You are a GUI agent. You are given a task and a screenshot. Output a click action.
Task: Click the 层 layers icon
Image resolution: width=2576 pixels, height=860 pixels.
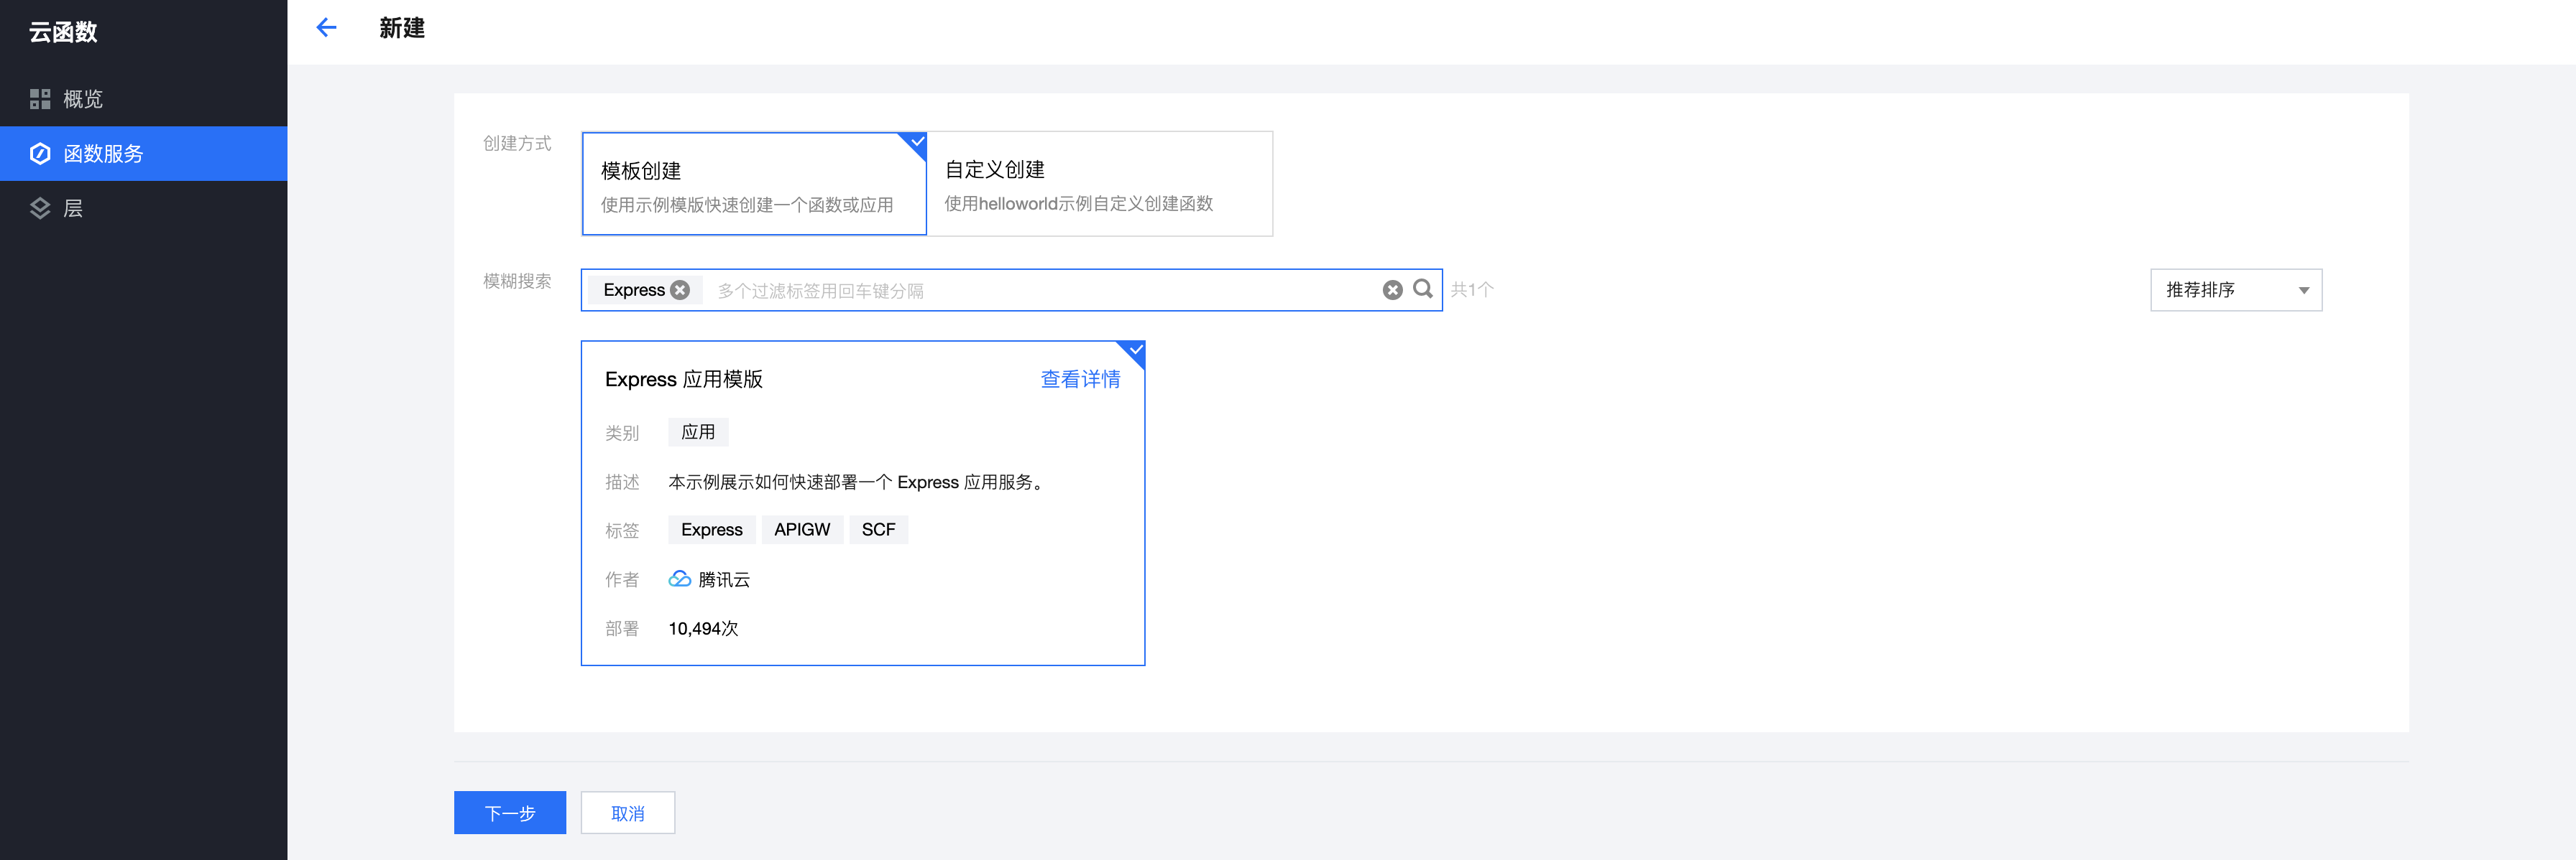tap(40, 209)
